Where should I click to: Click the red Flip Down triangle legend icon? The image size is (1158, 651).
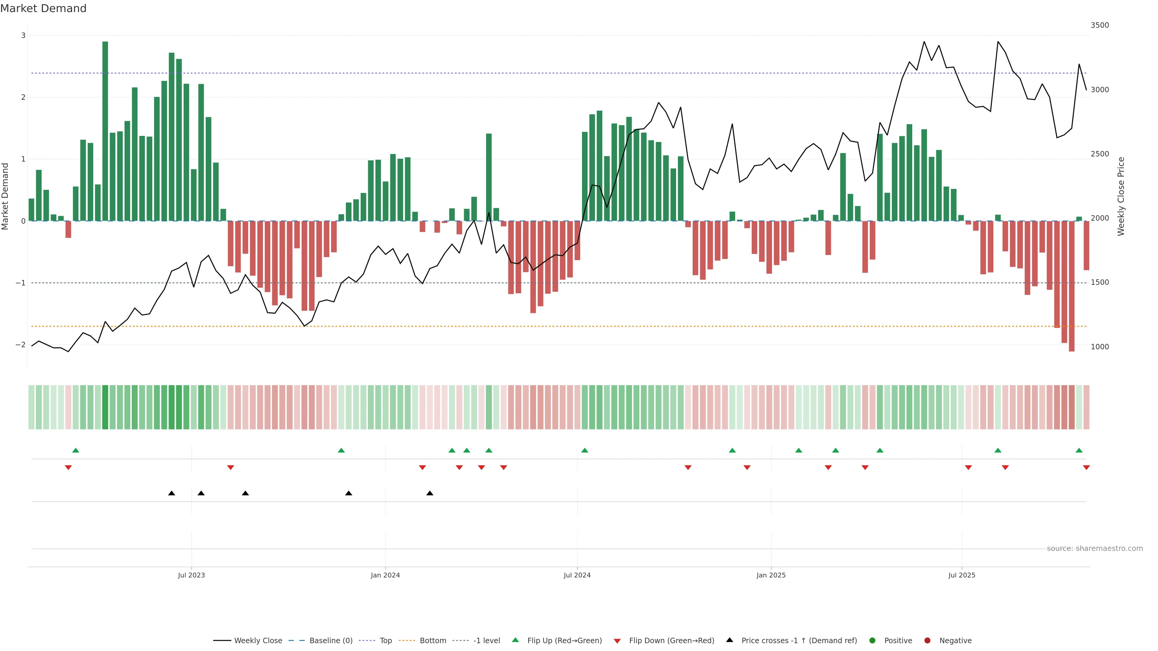click(x=617, y=641)
